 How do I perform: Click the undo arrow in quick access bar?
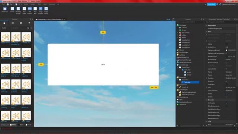coord(11,4)
